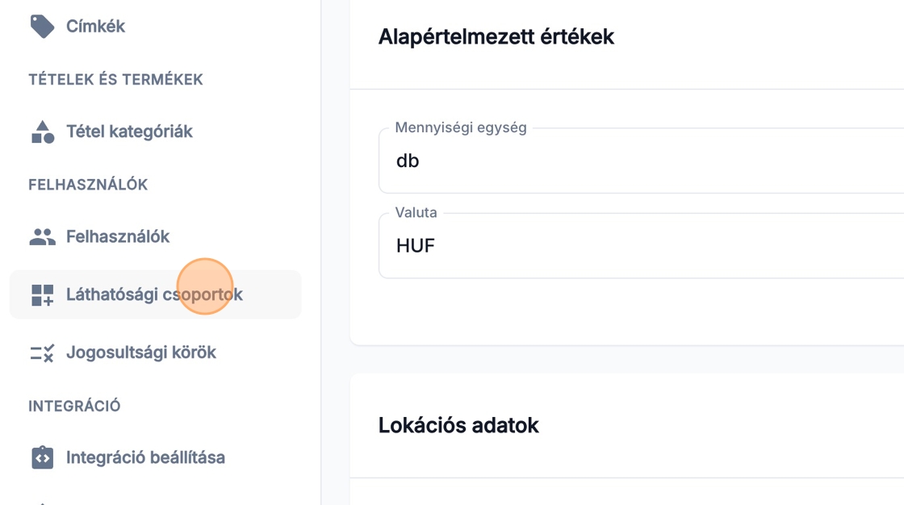Click the FELHASZNÁLÓK sidebar section label

pos(88,185)
